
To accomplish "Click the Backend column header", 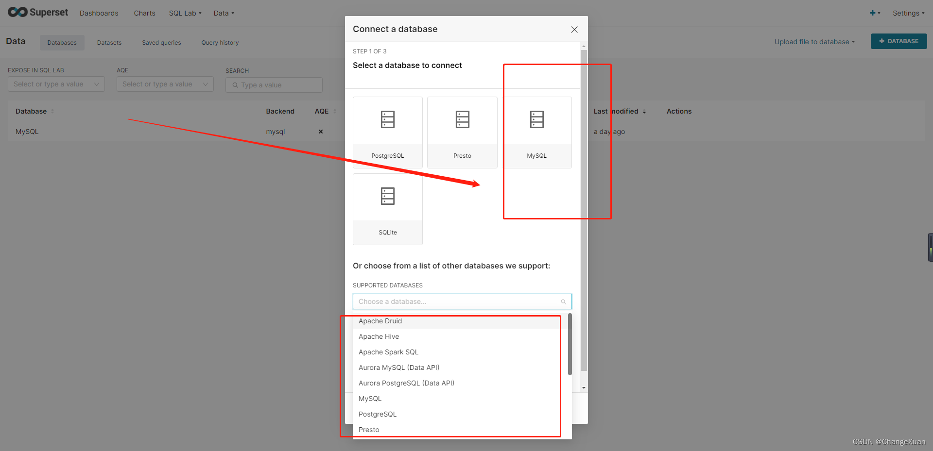I will coord(280,111).
